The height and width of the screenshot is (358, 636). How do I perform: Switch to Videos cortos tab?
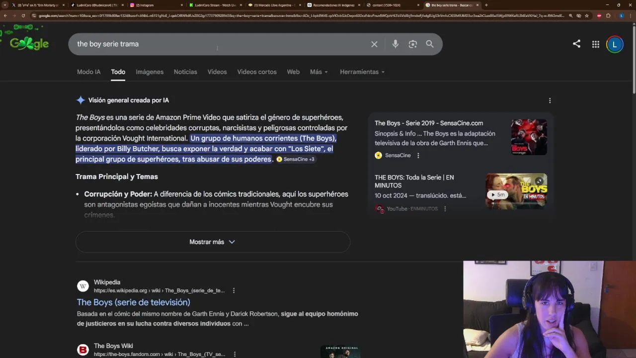[257, 72]
